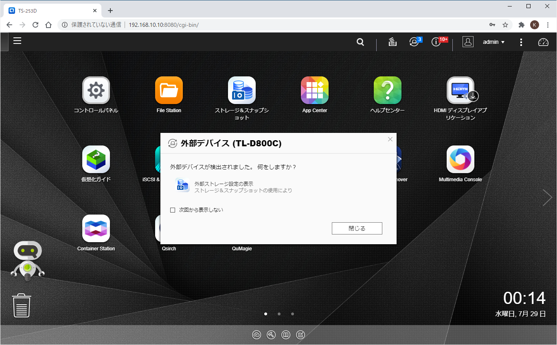557x345 pixels.
Task: Close the dialog with the 閉じる button
Action: (x=357, y=228)
